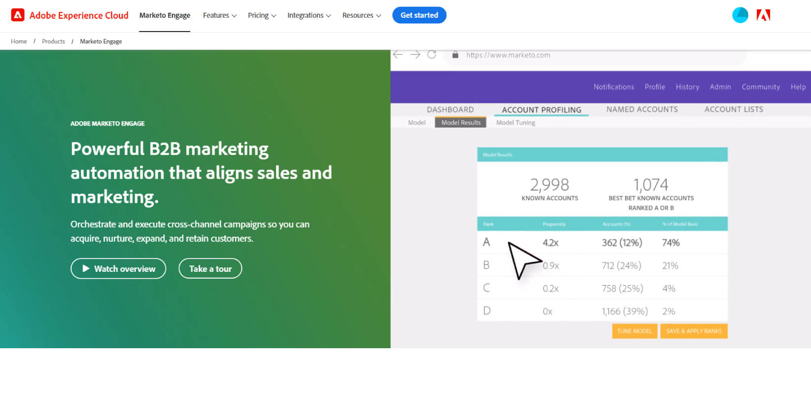Click the ADOBE MARKETO ENGAGE eyebrow label

pos(107,124)
